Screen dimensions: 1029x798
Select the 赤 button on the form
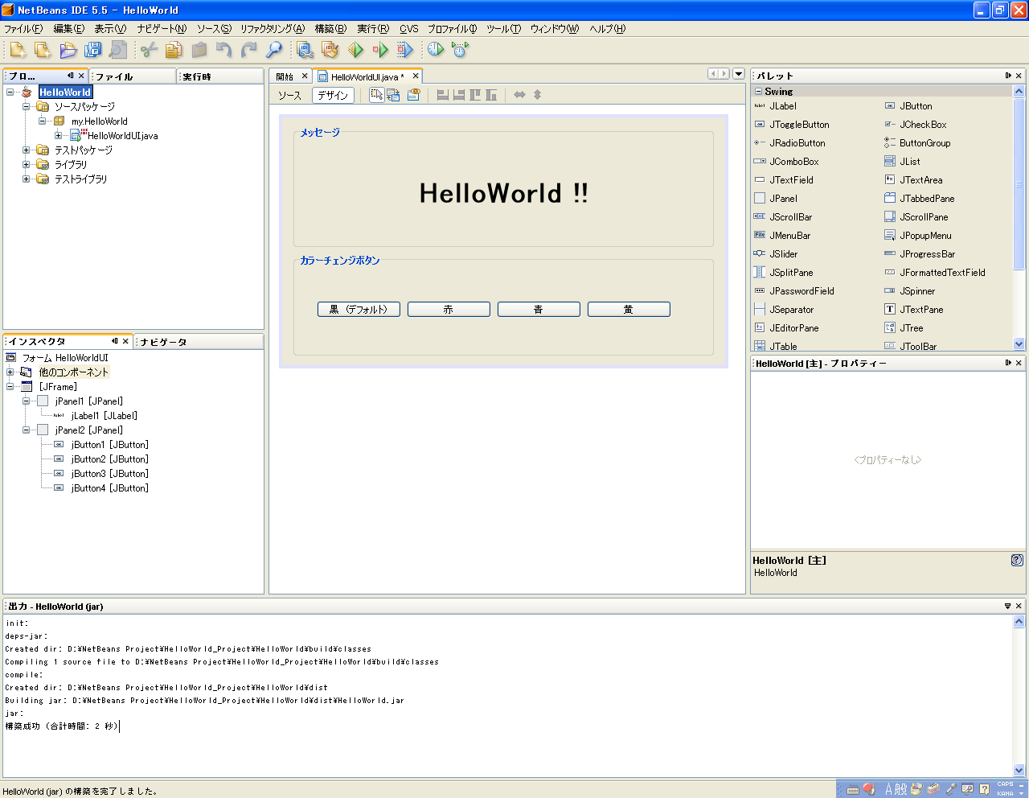click(x=449, y=310)
